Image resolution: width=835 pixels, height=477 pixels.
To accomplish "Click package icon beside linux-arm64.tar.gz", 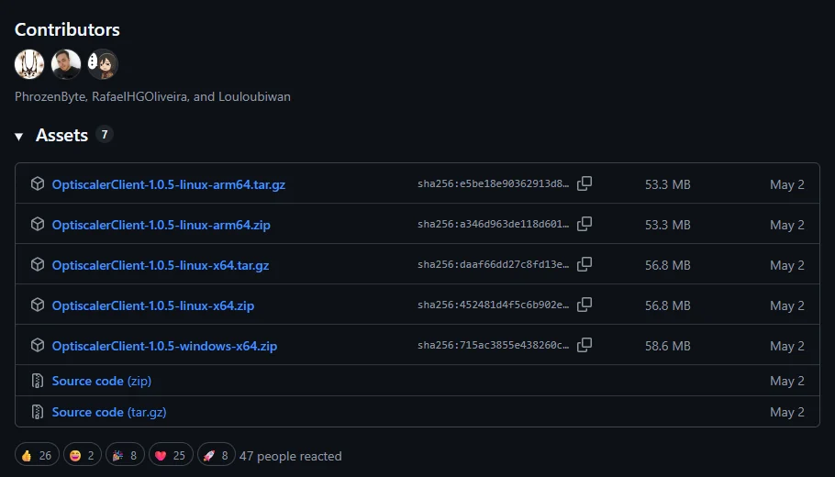I will [x=38, y=183].
